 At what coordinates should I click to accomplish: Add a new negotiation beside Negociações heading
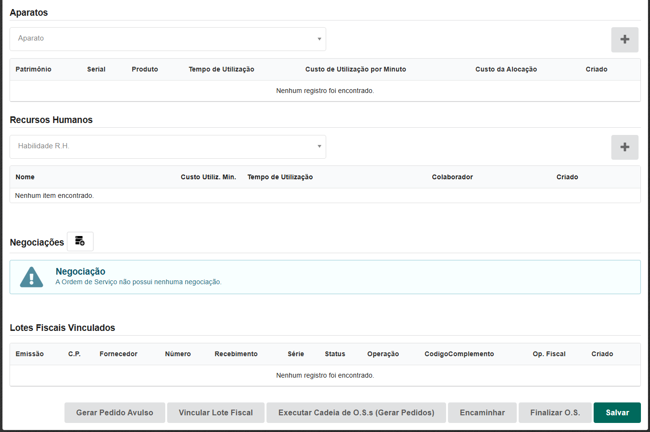(80, 241)
